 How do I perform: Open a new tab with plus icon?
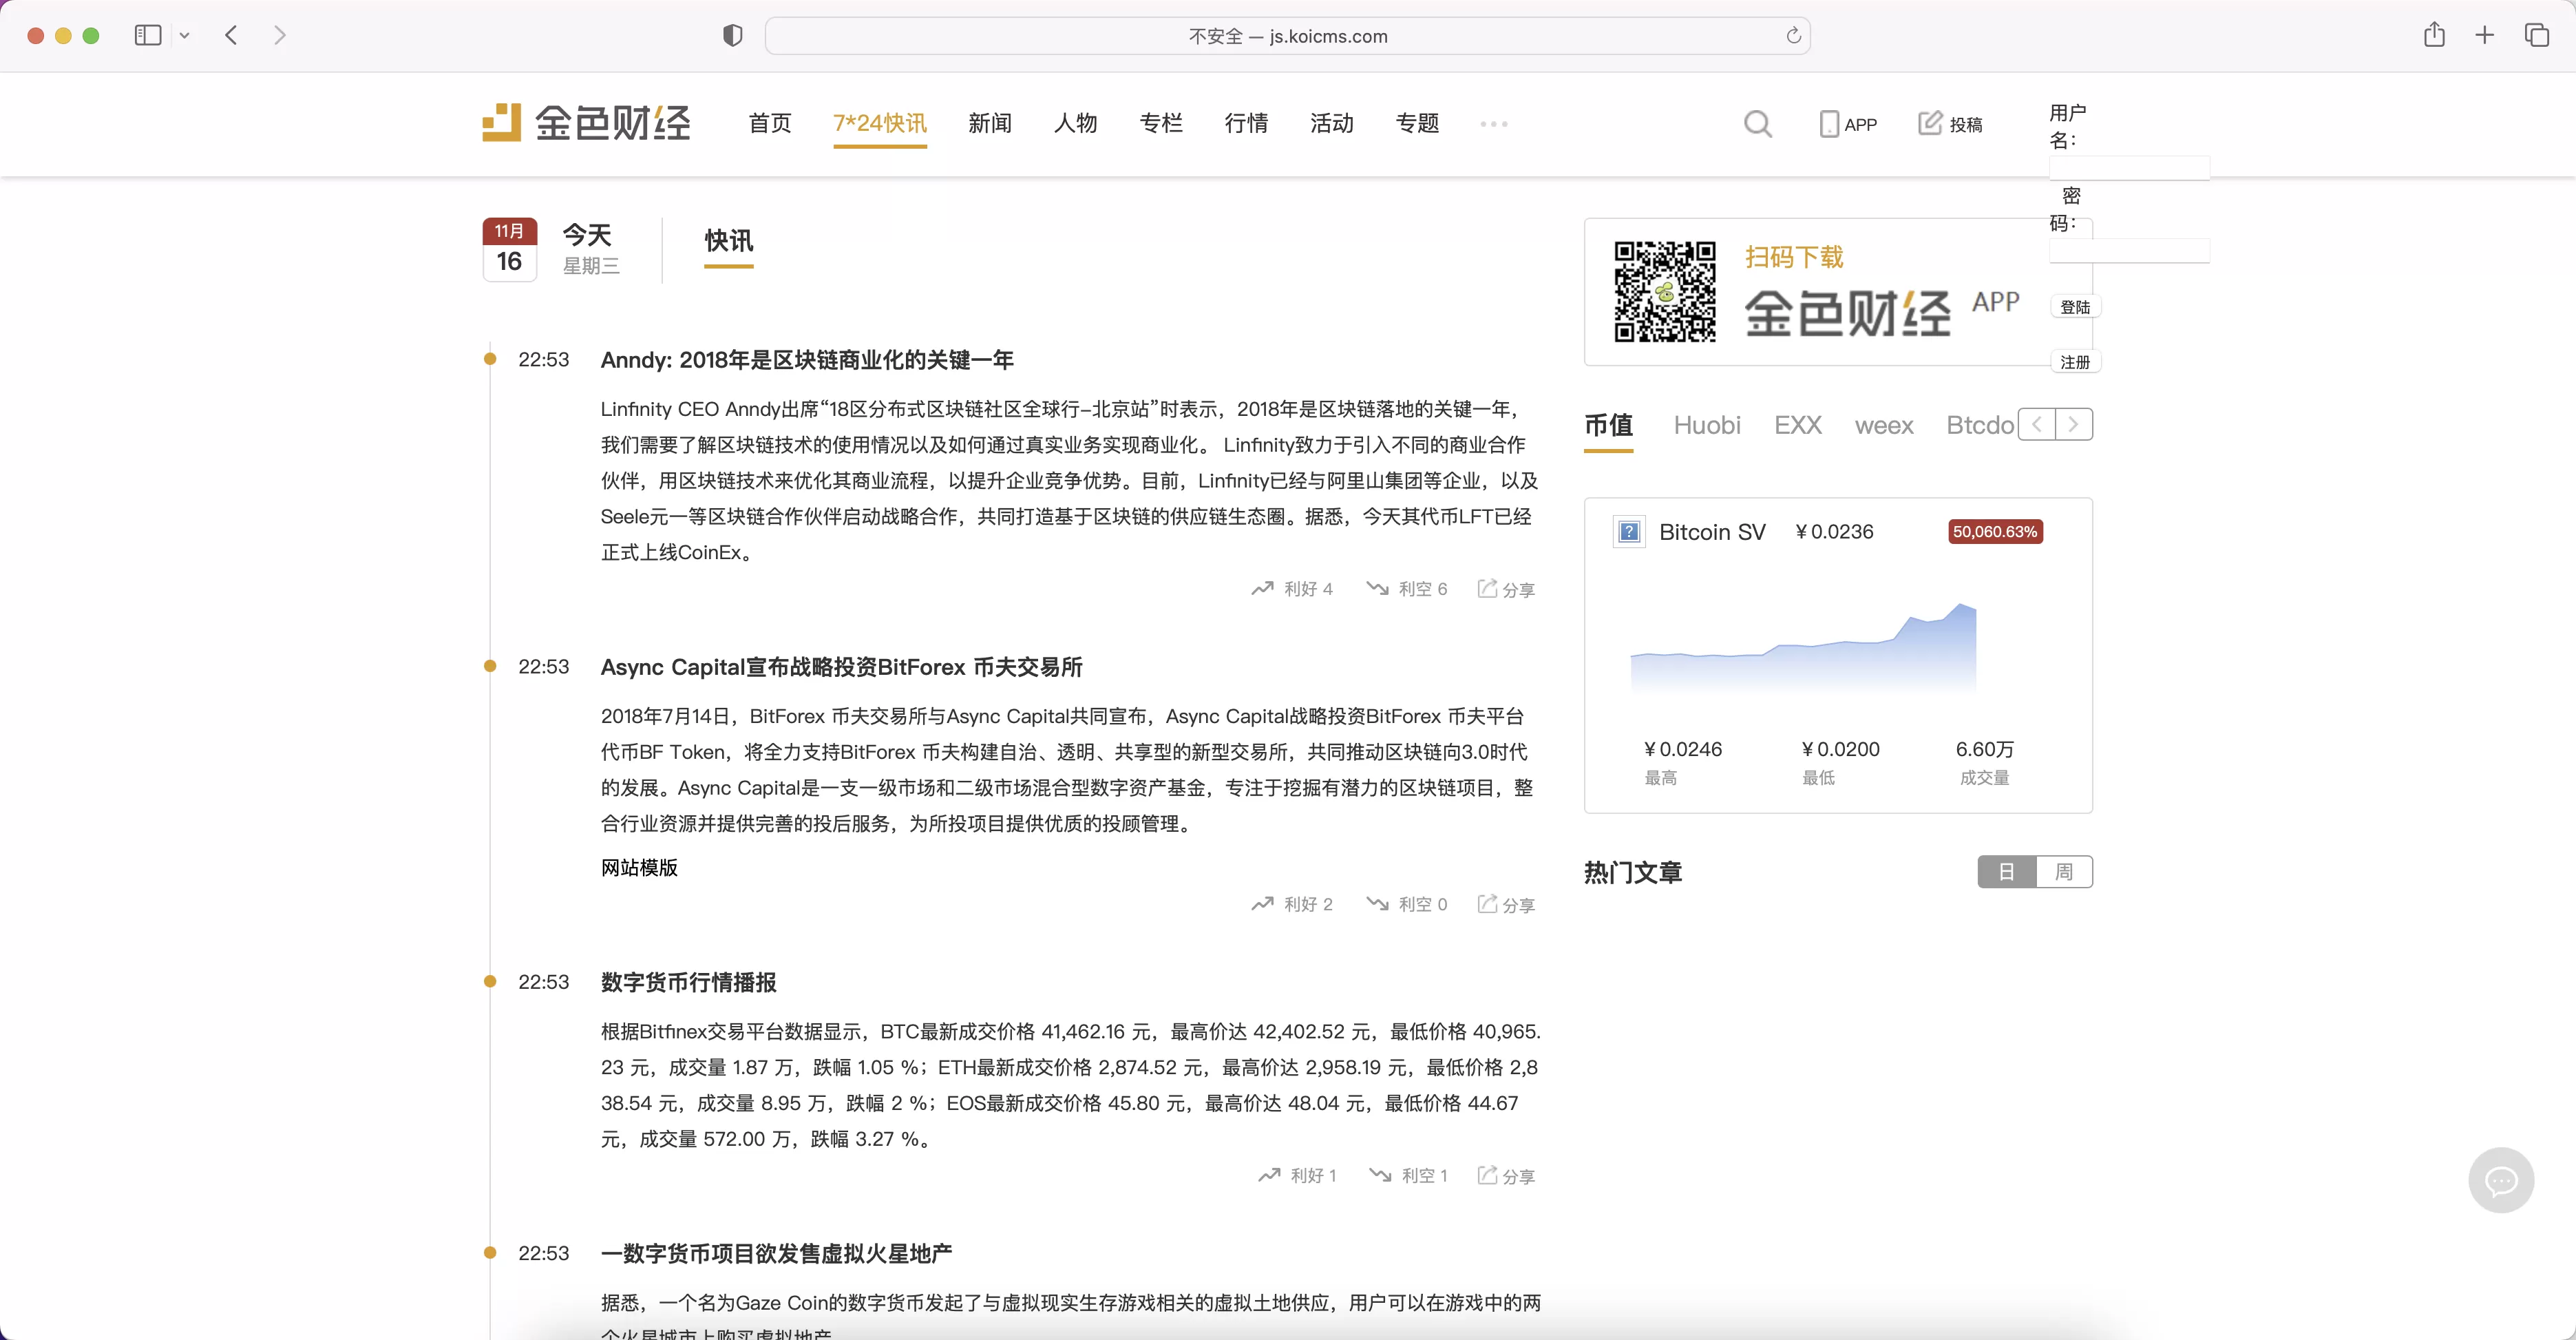point(2485,36)
